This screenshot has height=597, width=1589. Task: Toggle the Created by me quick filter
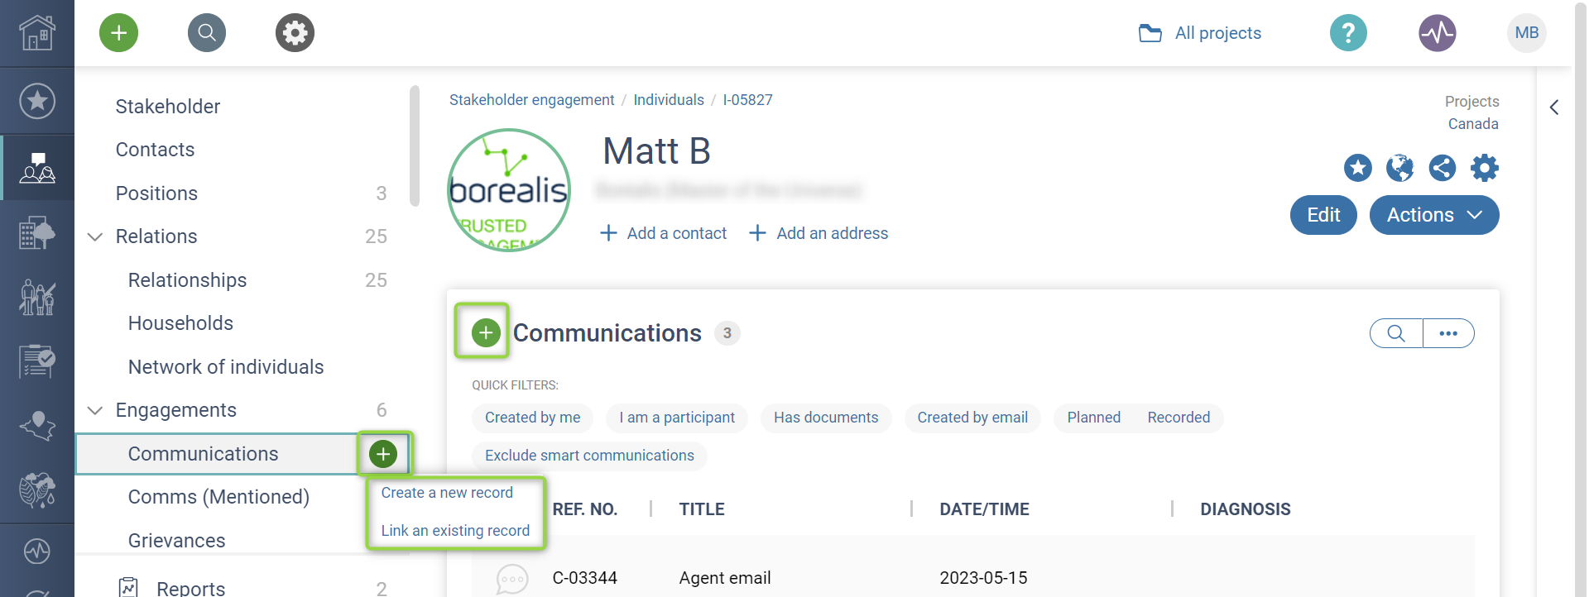click(x=532, y=418)
